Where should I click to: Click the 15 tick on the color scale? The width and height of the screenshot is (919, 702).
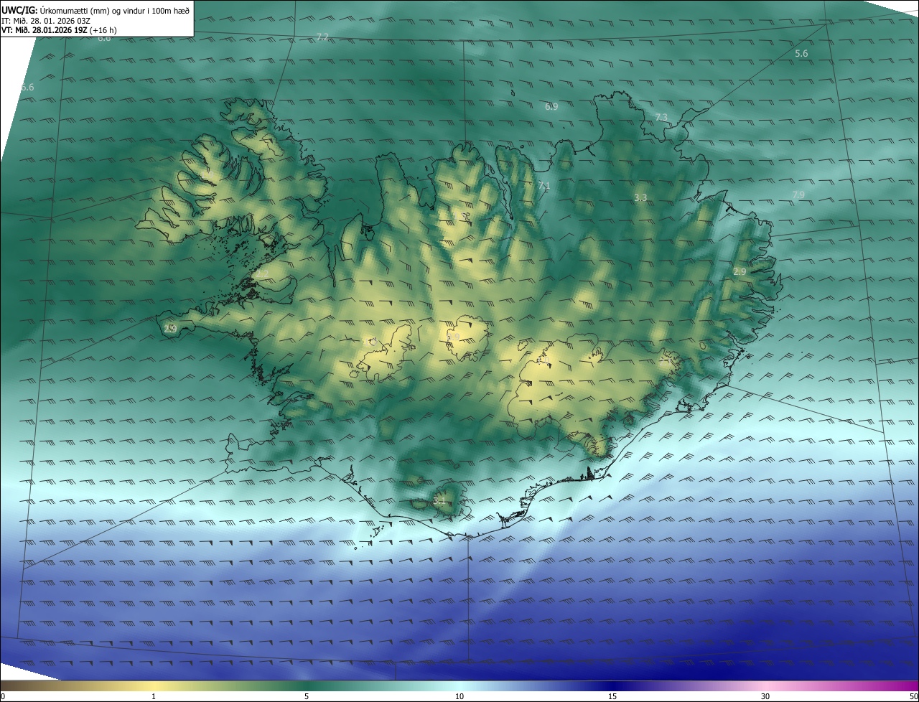612,696
